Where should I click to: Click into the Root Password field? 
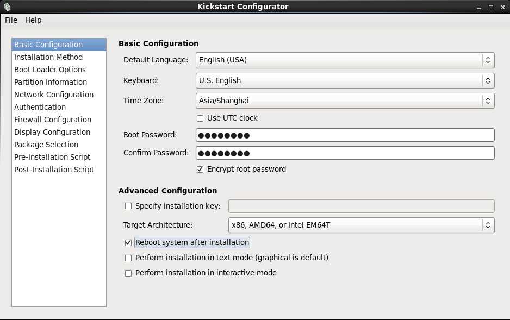click(x=345, y=135)
